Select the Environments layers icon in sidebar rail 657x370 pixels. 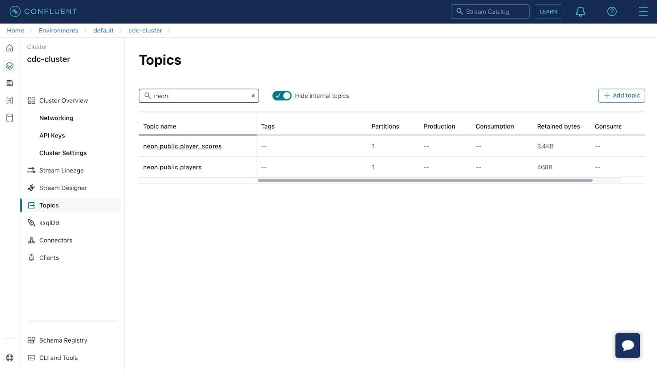coord(10,65)
